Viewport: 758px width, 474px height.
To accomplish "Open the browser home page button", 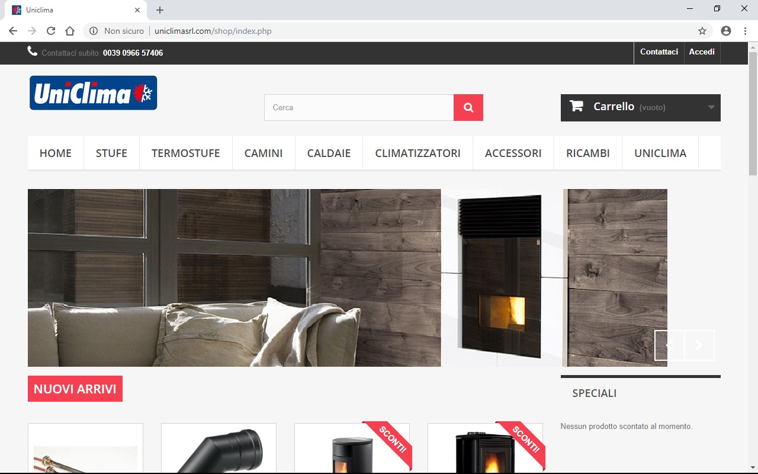I will tap(70, 31).
